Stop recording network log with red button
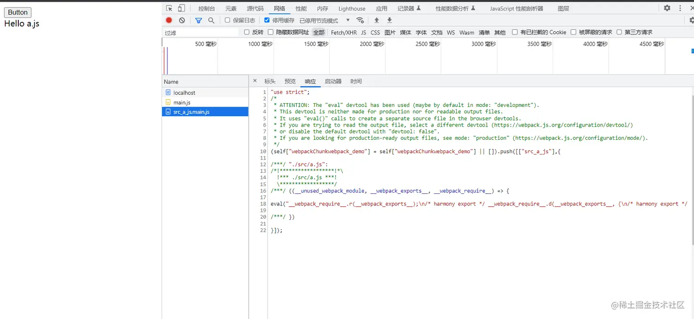 (169, 20)
